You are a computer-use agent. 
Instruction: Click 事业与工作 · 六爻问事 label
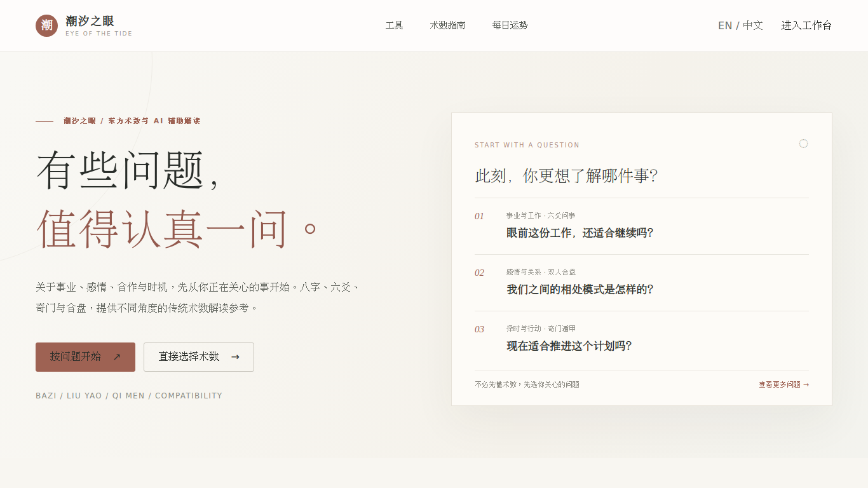tap(541, 215)
